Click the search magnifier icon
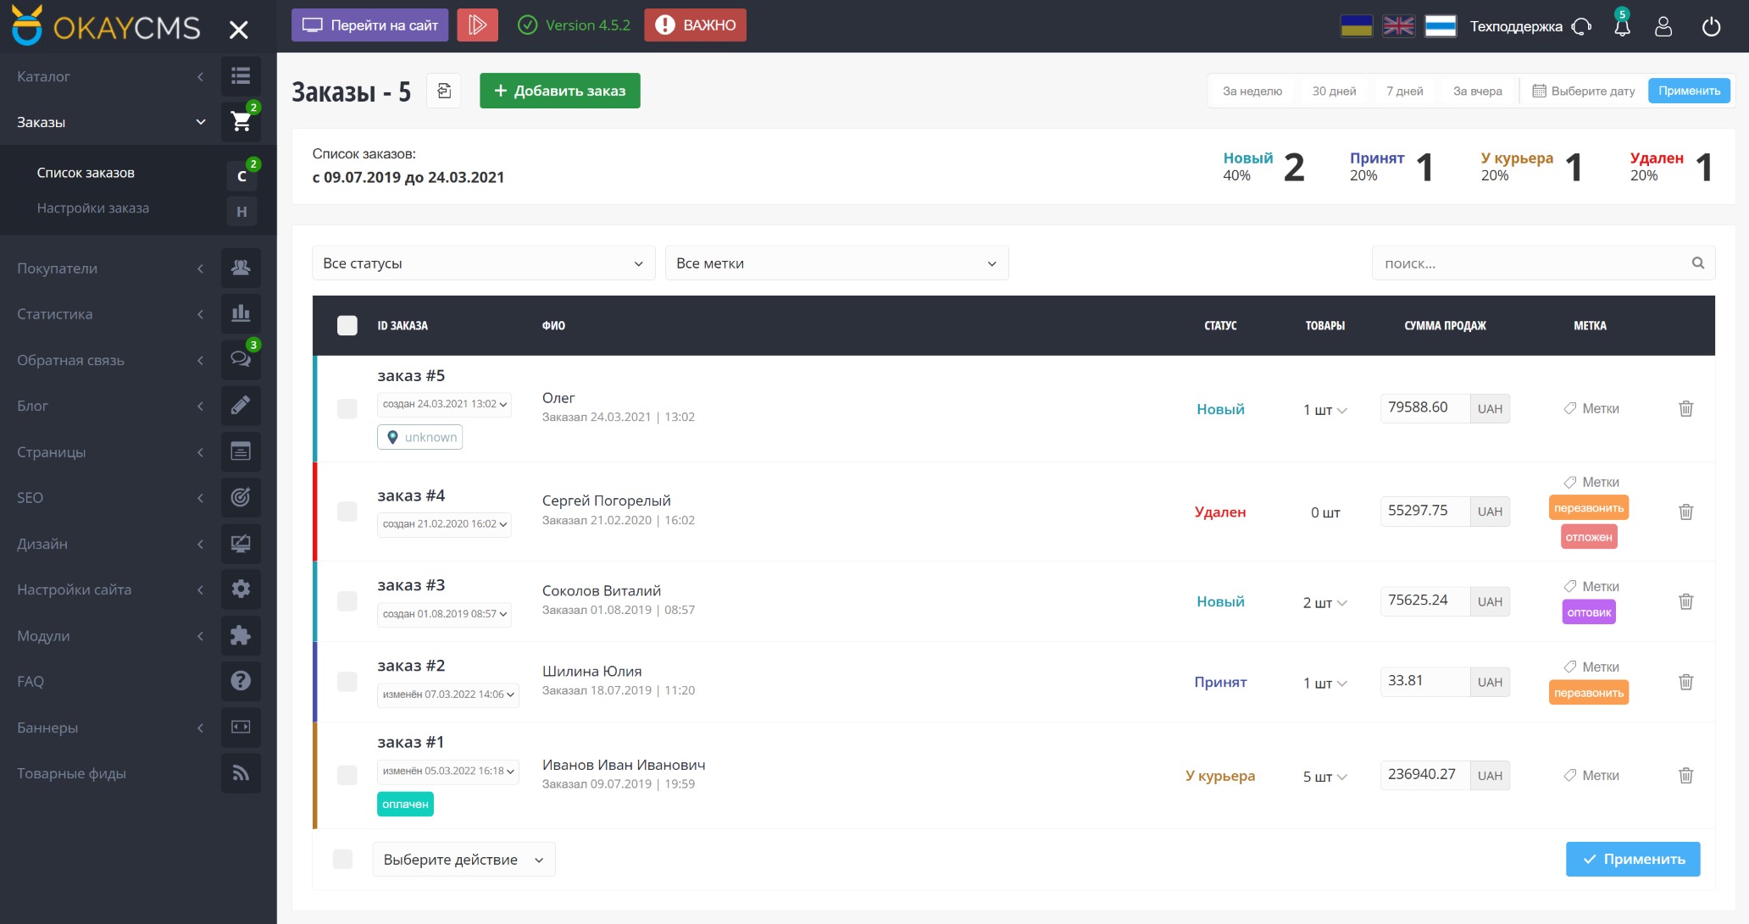The width and height of the screenshot is (1749, 924). 1698,263
